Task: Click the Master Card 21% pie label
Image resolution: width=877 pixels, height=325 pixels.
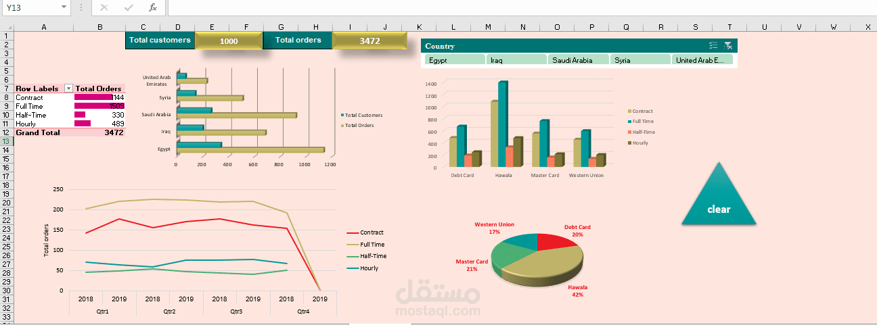Action: 472,265
